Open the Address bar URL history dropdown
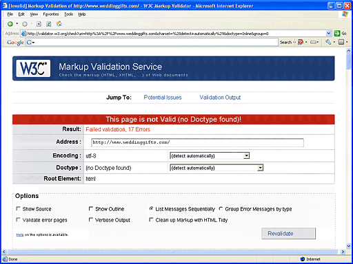The image size is (353, 264). [x=329, y=34]
